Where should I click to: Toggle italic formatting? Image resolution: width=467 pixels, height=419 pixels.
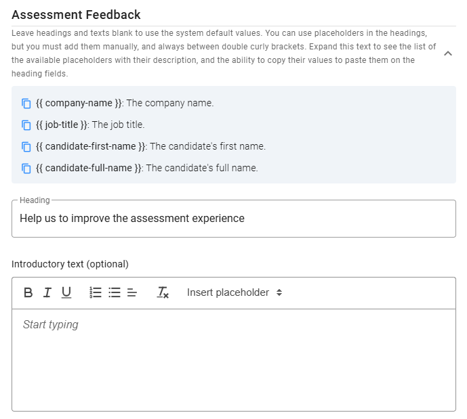(x=47, y=292)
